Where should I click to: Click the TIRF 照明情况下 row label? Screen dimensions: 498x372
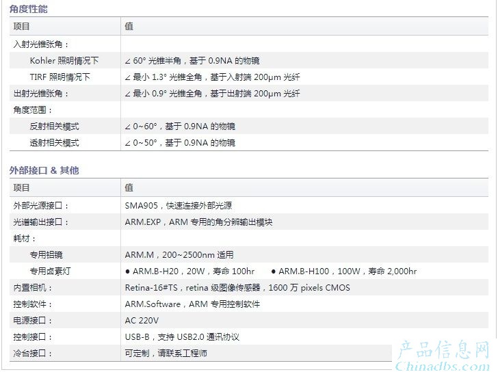[x=60, y=77]
